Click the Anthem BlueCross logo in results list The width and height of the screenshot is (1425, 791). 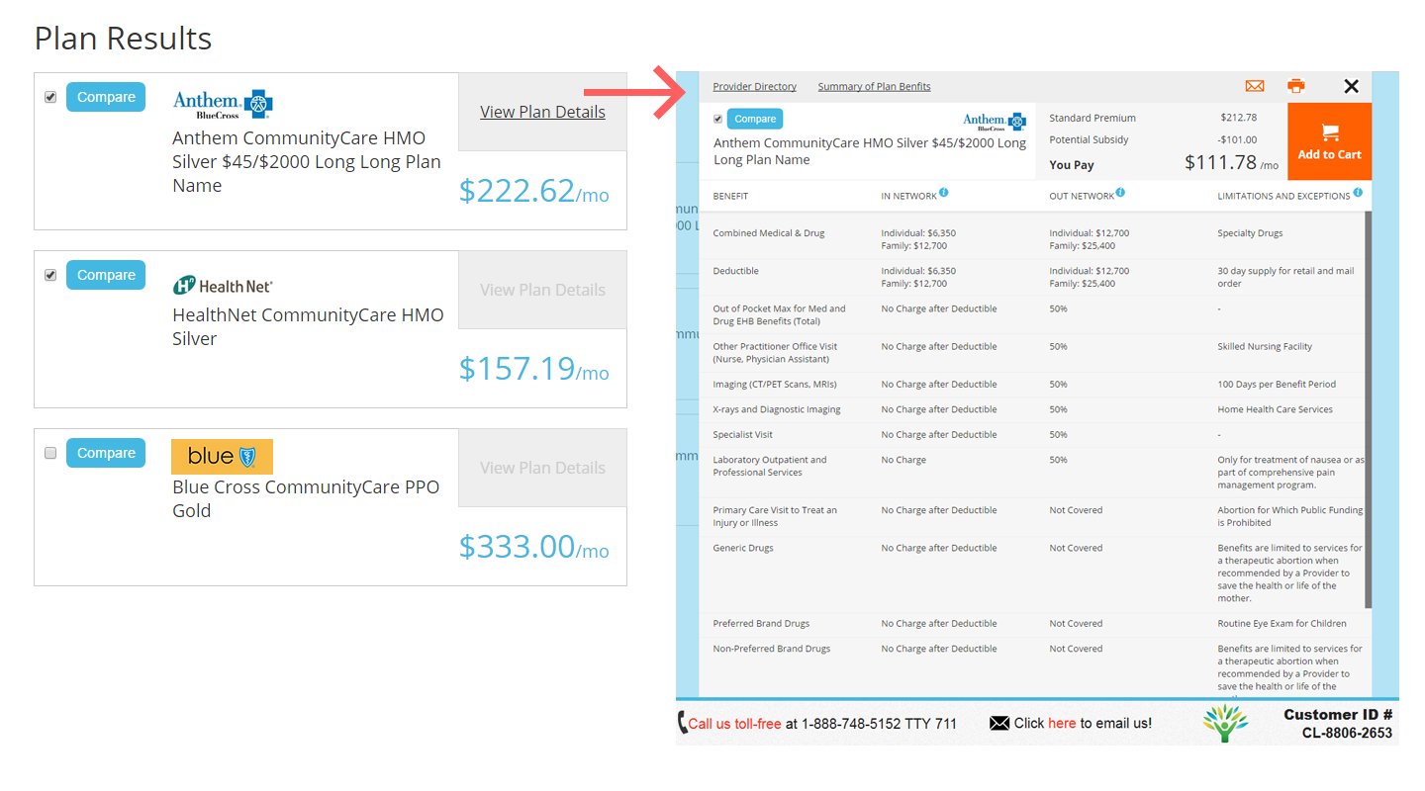pos(223,104)
